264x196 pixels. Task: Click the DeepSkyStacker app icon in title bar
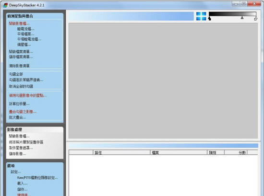pyautogui.click(x=6, y=5)
